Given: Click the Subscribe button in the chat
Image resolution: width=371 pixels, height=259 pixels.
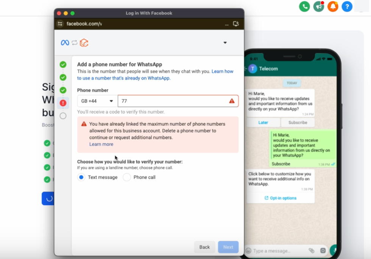Looking at the screenshot, I should [298, 122].
